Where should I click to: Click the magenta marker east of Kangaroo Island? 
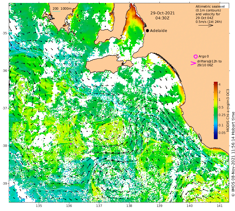(x=146, y=66)
